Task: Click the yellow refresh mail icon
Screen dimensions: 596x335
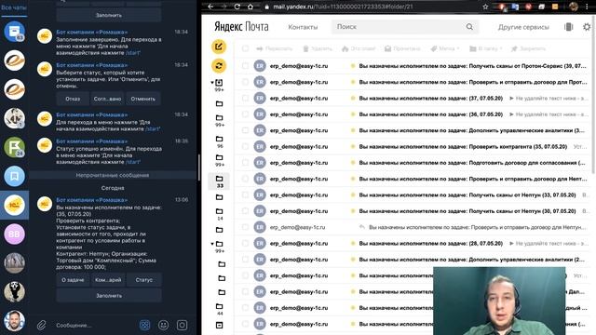Action: point(219,66)
